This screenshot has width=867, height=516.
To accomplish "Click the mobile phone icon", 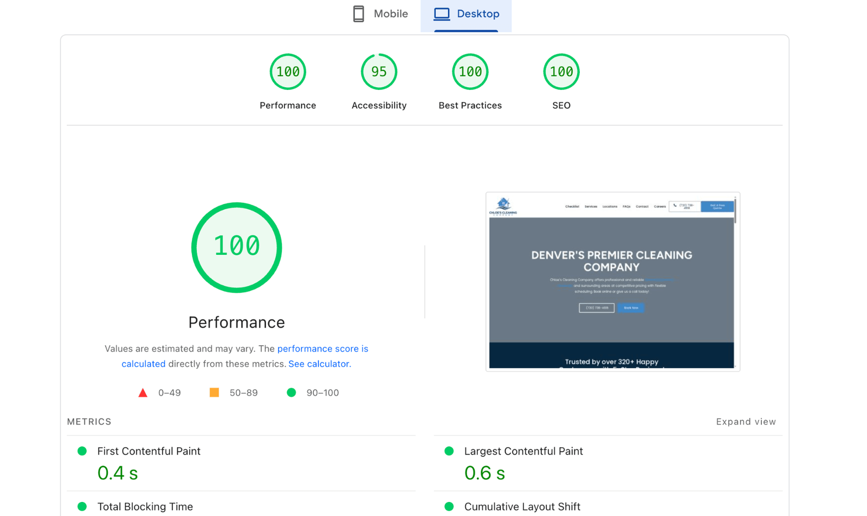I will click(x=358, y=14).
